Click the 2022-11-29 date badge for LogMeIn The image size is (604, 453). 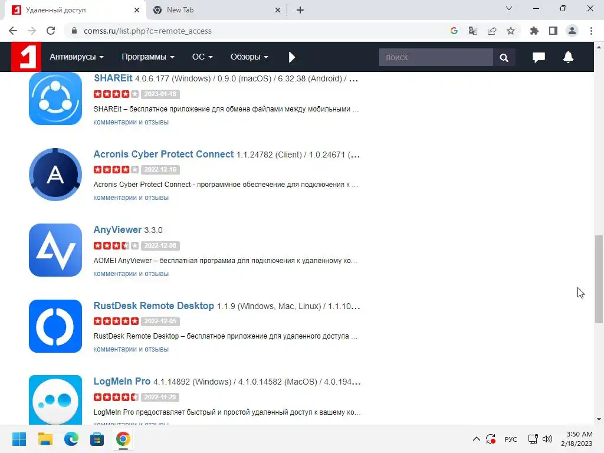click(x=160, y=397)
